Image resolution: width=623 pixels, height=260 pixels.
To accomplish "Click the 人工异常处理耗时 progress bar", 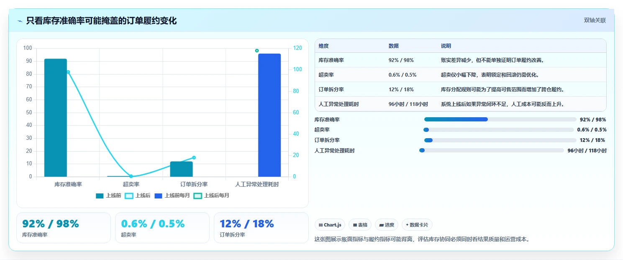I will point(492,150).
